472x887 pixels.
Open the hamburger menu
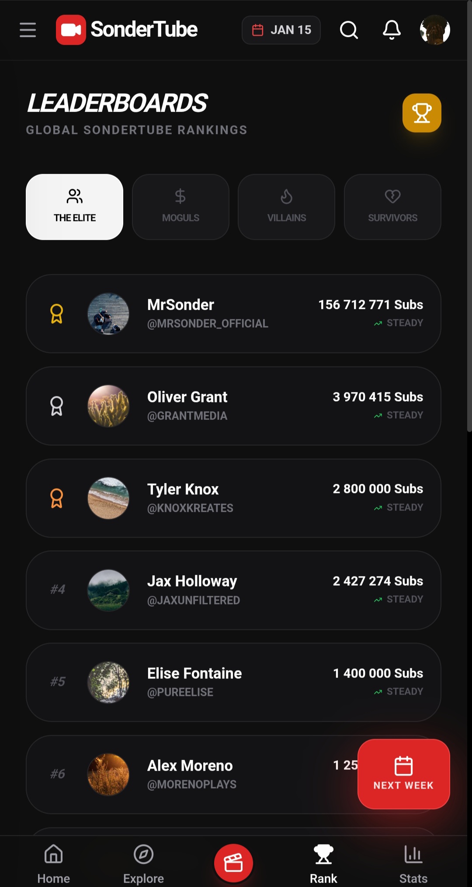28,30
